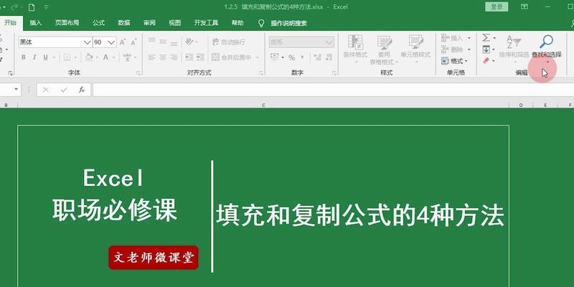This screenshot has width=574, height=287.
Task: Decrease decimal places icon
Action: (x=329, y=57)
